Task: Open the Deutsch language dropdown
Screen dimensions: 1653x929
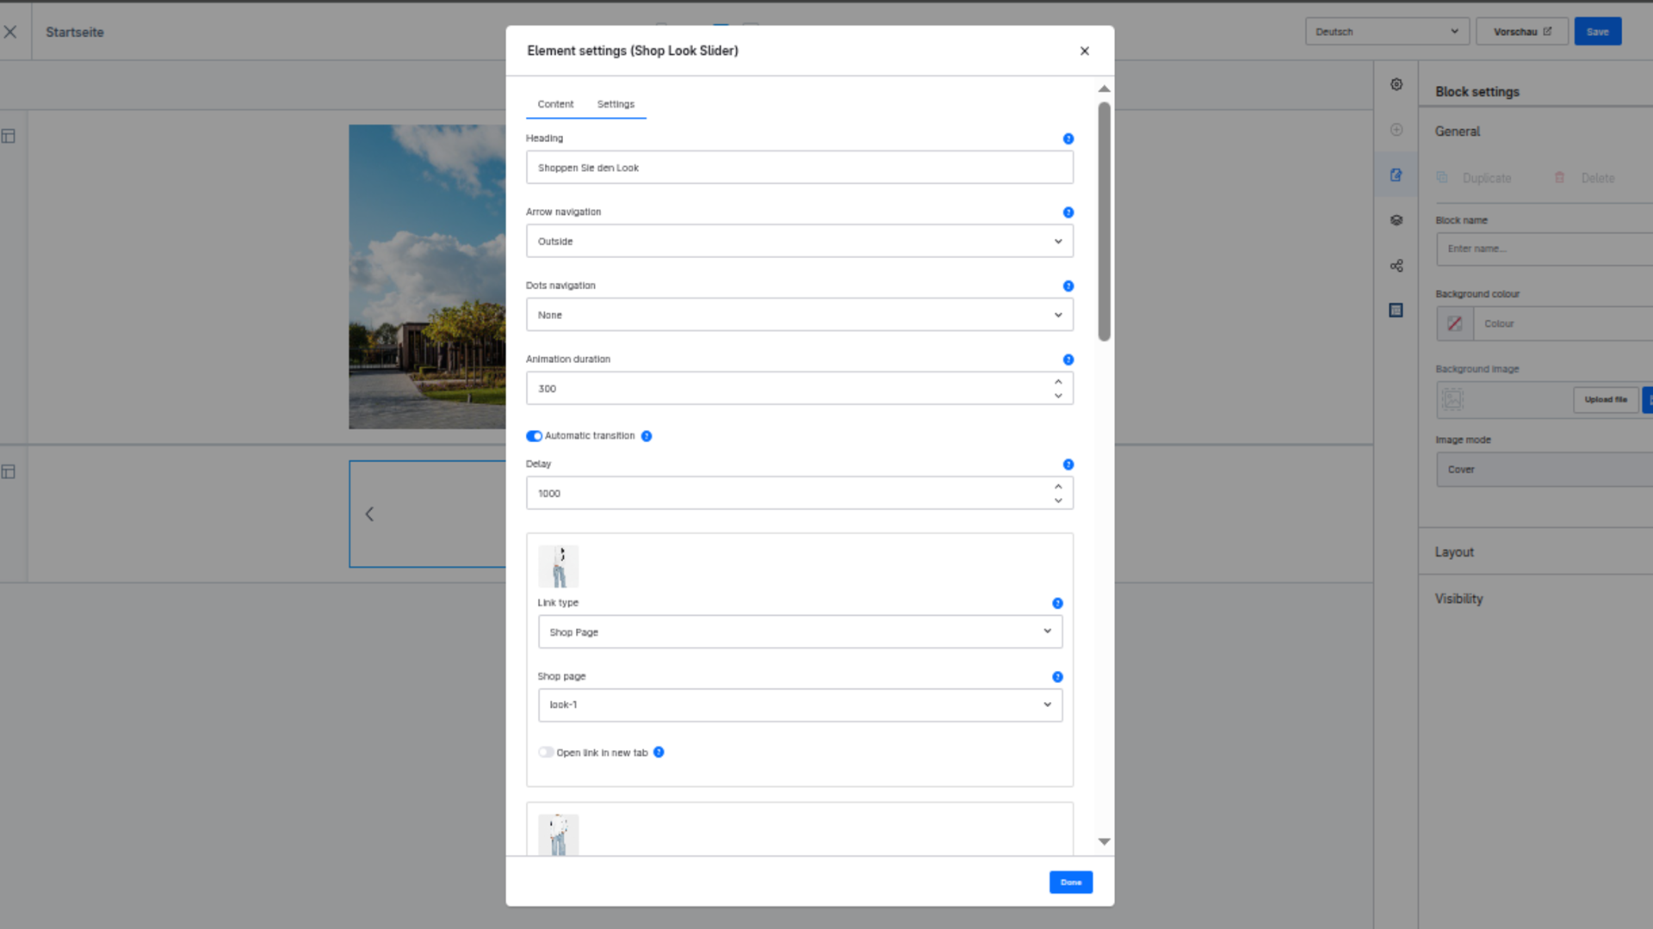Action: click(x=1387, y=32)
